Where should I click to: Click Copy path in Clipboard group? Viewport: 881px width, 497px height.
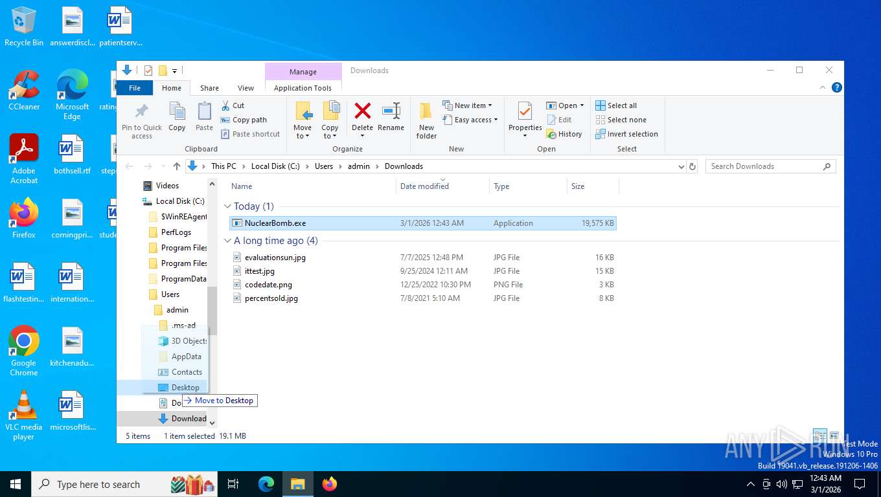pos(244,120)
